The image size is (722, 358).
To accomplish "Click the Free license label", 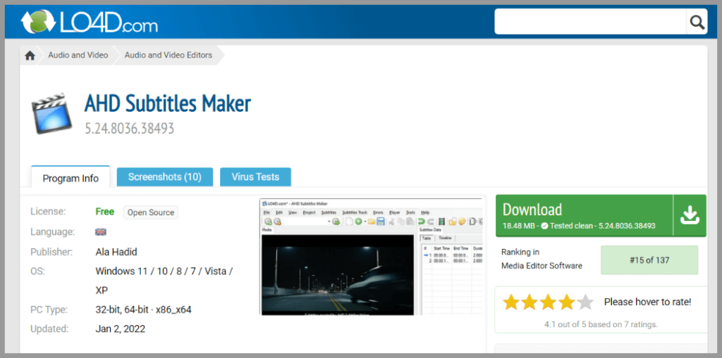I will tap(104, 212).
